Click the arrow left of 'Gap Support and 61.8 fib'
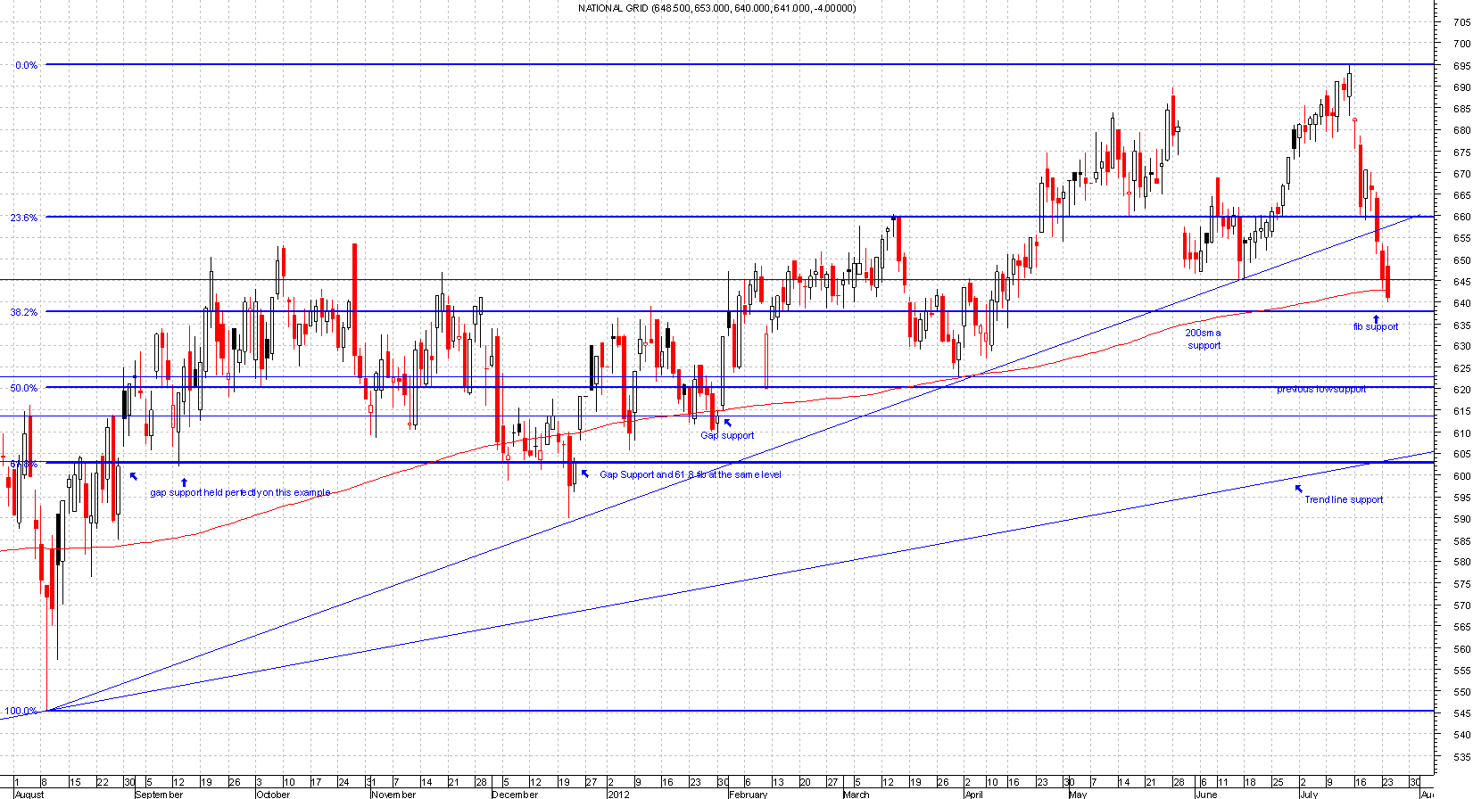This screenshot has height=799, width=1473. click(x=585, y=474)
